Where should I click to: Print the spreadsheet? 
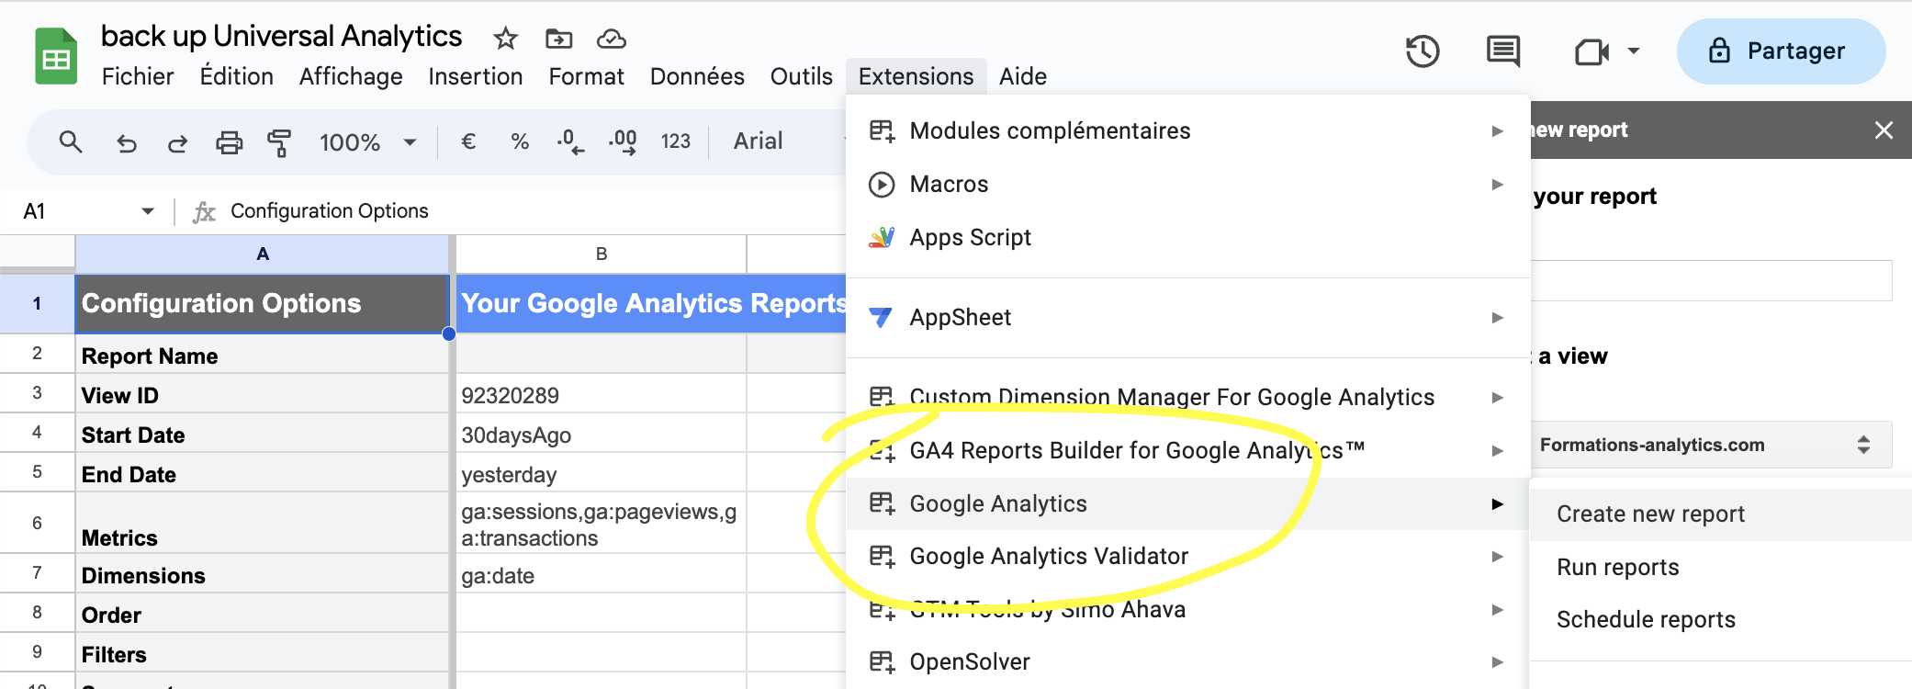click(x=229, y=142)
